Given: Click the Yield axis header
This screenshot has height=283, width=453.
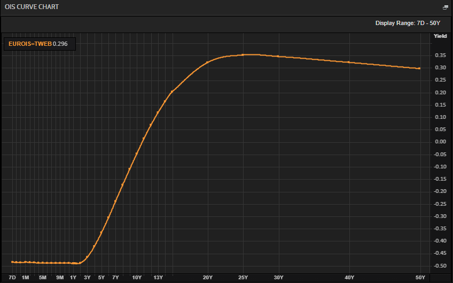Looking at the screenshot, I should (440, 36).
